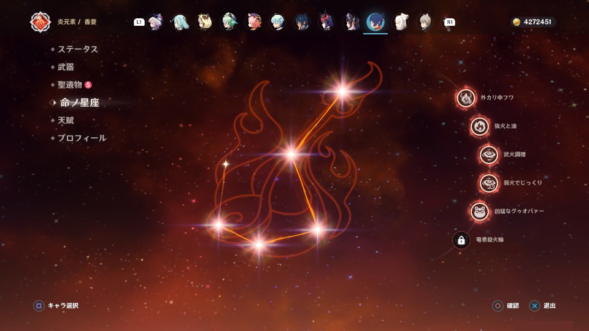This screenshot has width=589, height=331.
Task: Switch to the purple-haired character portrait
Action: click(155, 22)
